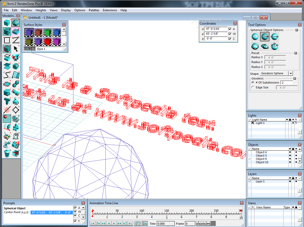Toggle the C checkbox in Coordinates
Screen dimensions: 304x227
[230, 38]
